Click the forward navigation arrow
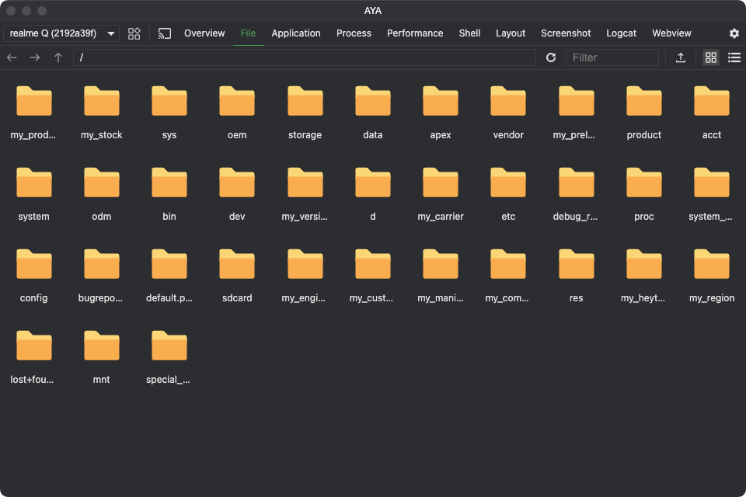 click(35, 57)
